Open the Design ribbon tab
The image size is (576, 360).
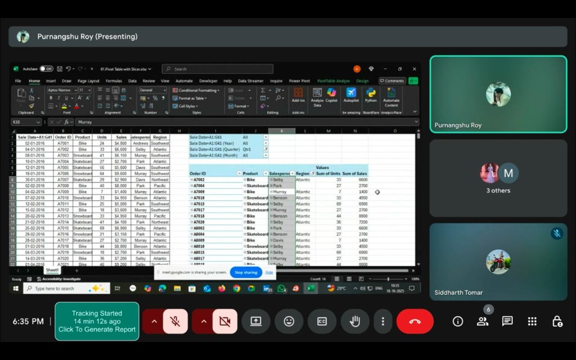[x=362, y=81]
